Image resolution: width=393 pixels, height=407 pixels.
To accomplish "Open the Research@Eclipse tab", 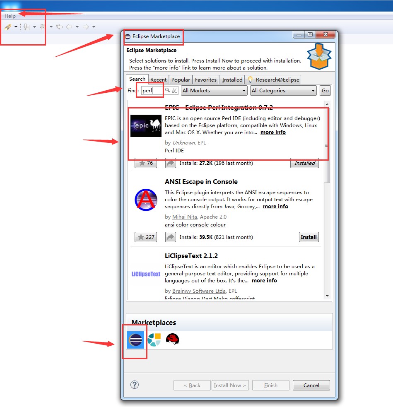I will [273, 79].
